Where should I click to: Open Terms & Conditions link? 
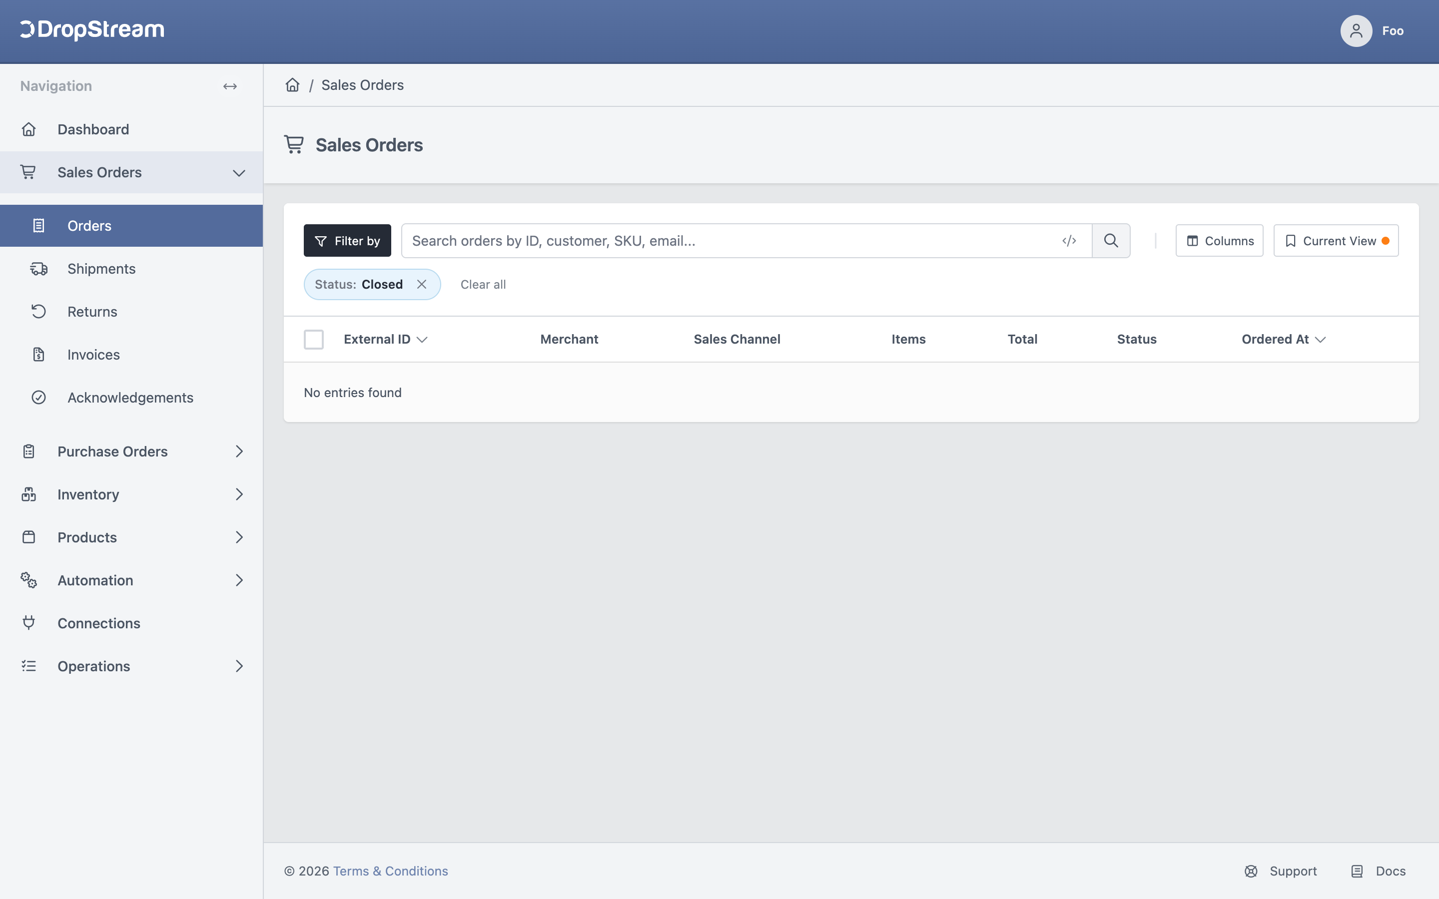[390, 871]
